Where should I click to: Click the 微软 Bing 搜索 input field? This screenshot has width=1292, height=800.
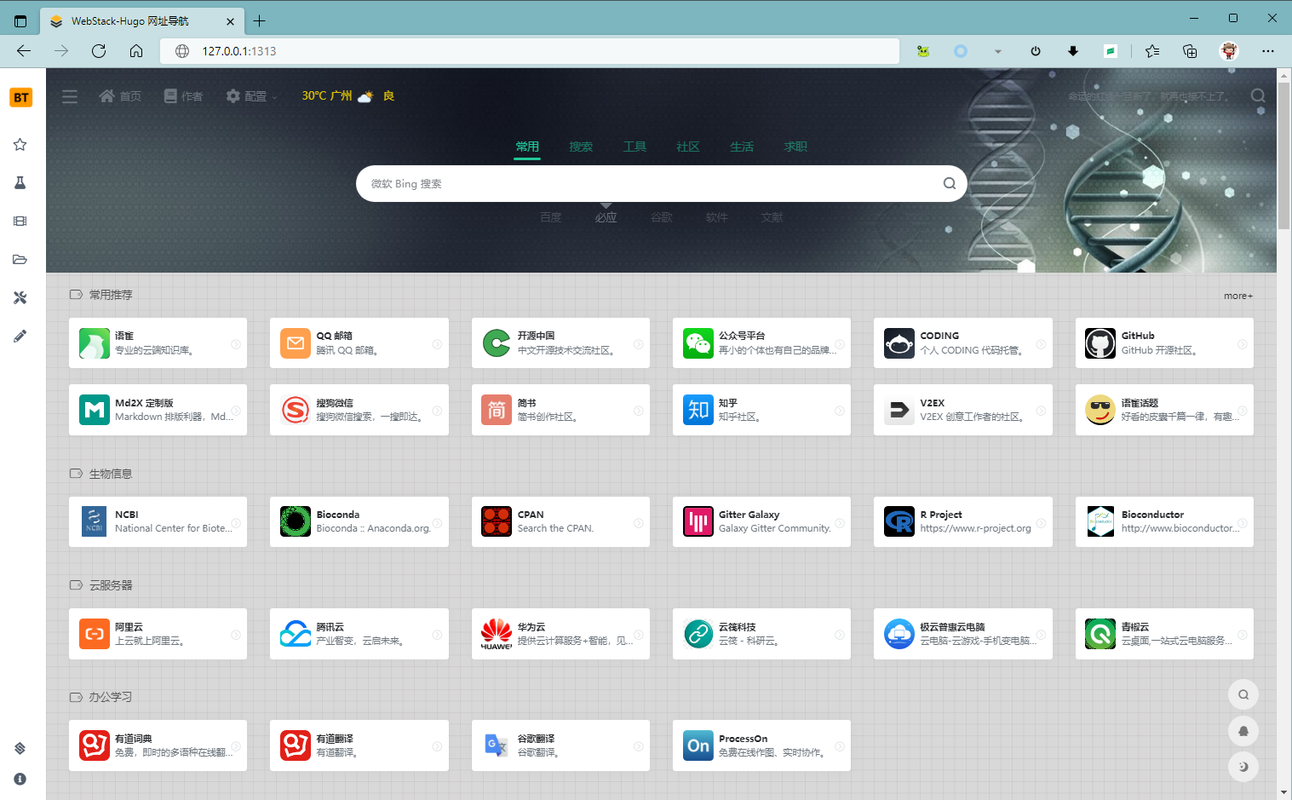[647, 184]
